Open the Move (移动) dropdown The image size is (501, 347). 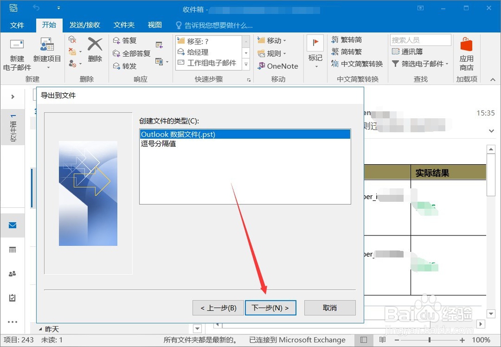(x=272, y=41)
